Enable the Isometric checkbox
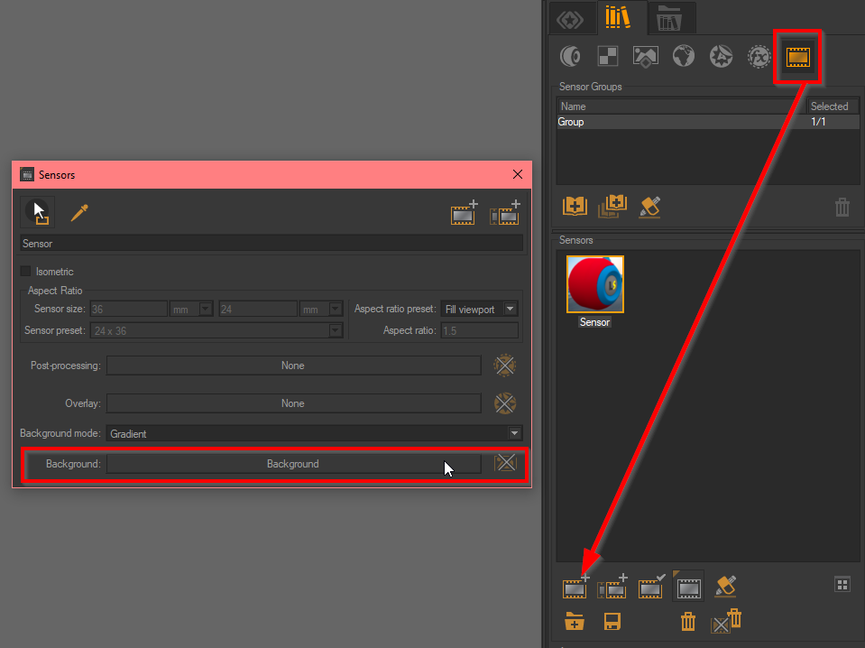 point(25,271)
